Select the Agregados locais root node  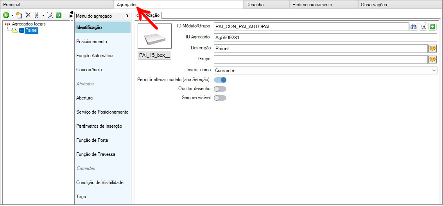29,24
